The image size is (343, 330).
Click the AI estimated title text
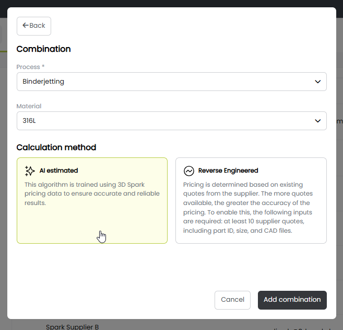click(58, 170)
